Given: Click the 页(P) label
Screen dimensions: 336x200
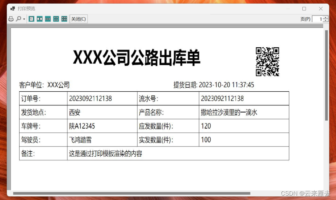Looking at the screenshot, I should tap(305, 19).
